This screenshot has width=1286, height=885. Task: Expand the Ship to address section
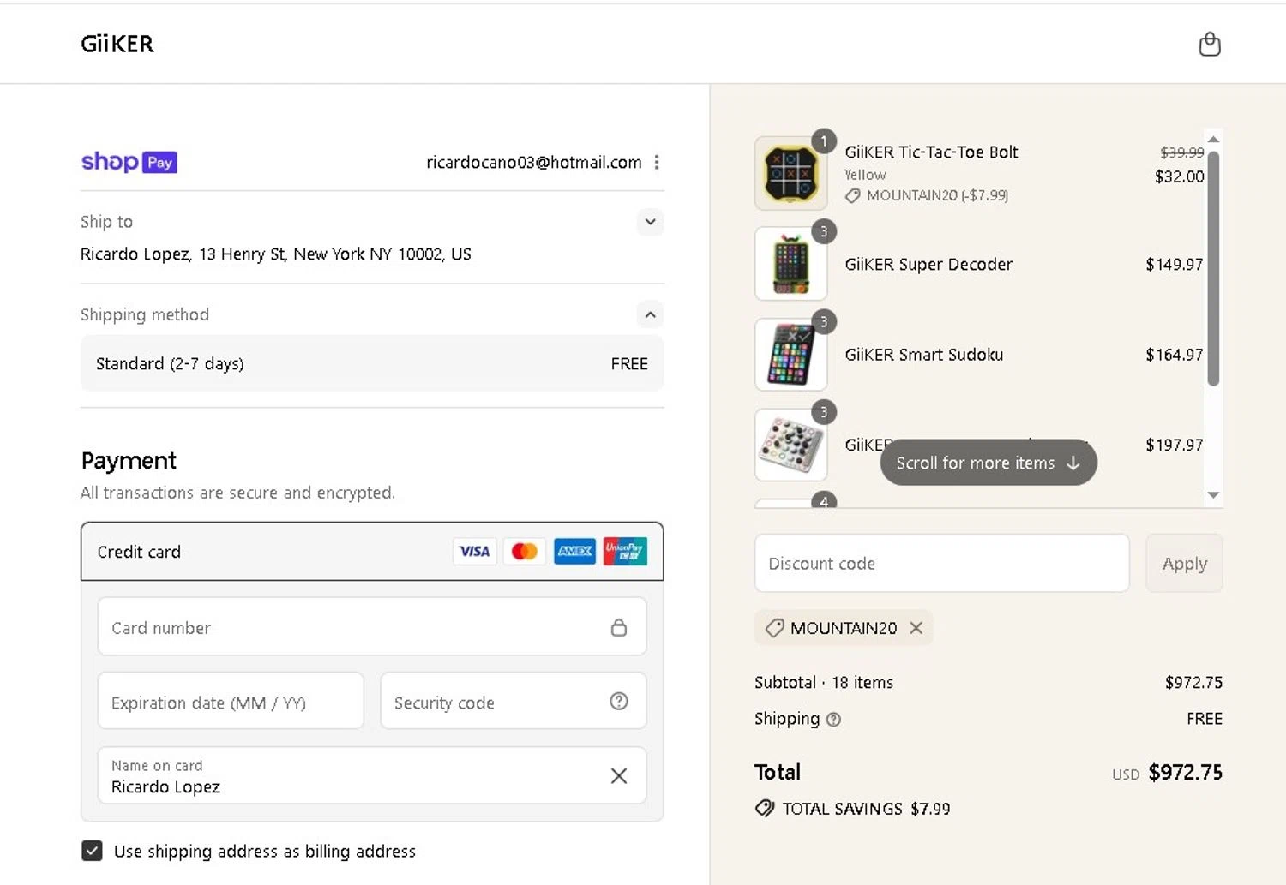651,222
